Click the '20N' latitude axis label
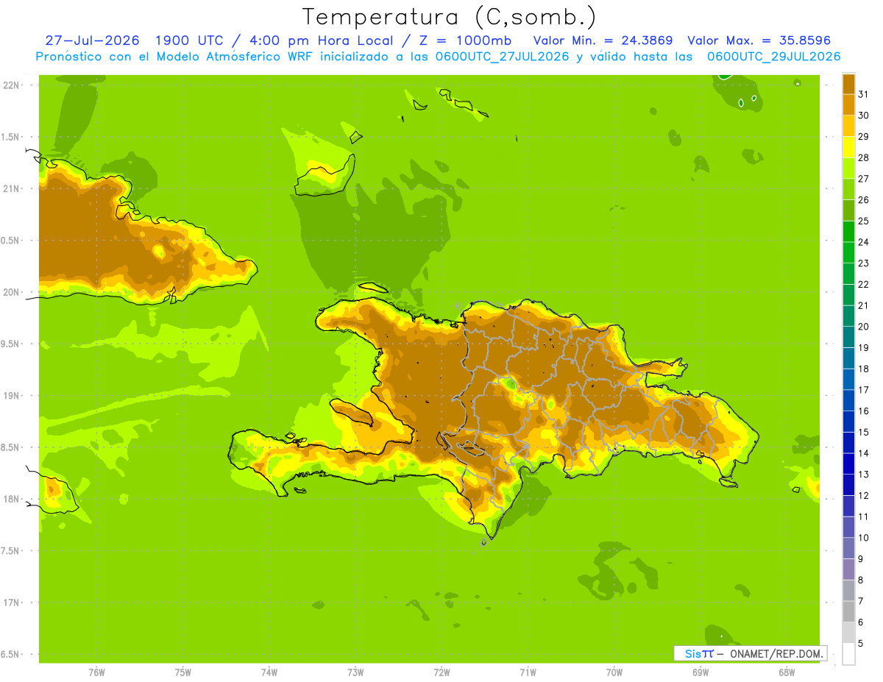The height and width of the screenshot is (682, 883). click(10, 292)
